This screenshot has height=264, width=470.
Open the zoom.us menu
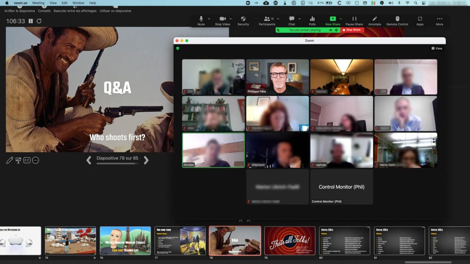(x=20, y=3)
